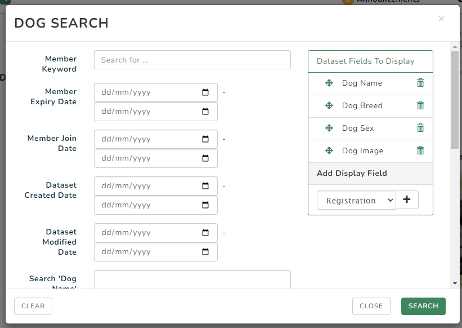Image resolution: width=462 pixels, height=328 pixels.
Task: Click the Member Keyword label
Action: 59,64
